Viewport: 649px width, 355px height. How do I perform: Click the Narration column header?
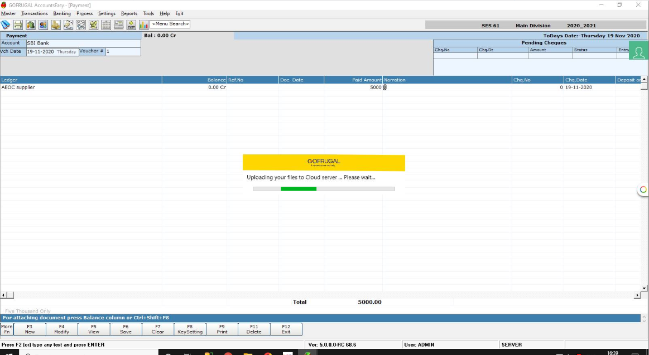[x=447, y=80]
